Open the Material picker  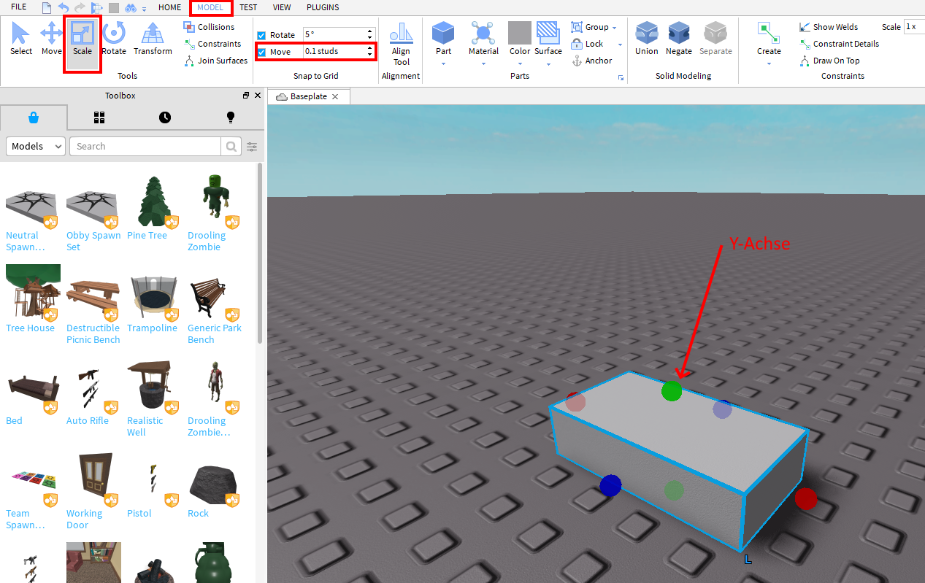[x=483, y=40]
